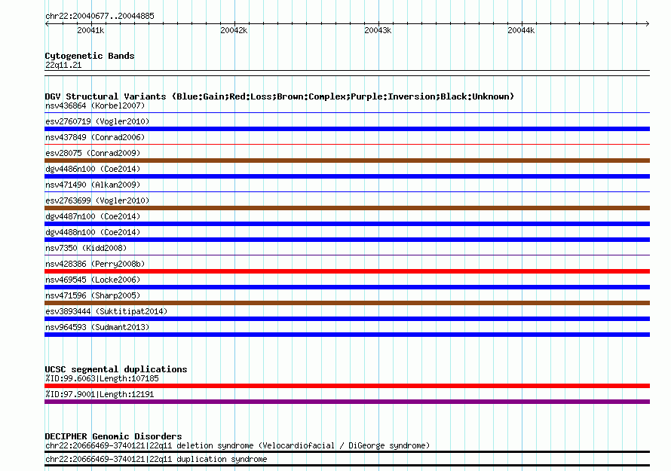Image resolution: width=671 pixels, height=471 pixels.
Task: Select the 22q11.21 cytogenetic band label
Action: [x=63, y=65]
